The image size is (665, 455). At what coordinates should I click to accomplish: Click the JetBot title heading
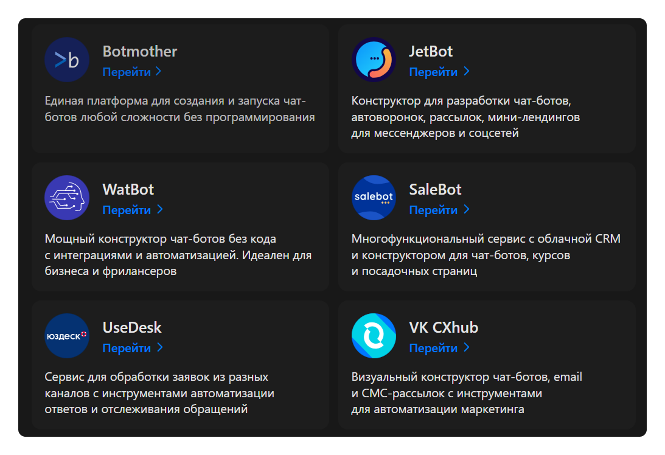pyautogui.click(x=431, y=51)
